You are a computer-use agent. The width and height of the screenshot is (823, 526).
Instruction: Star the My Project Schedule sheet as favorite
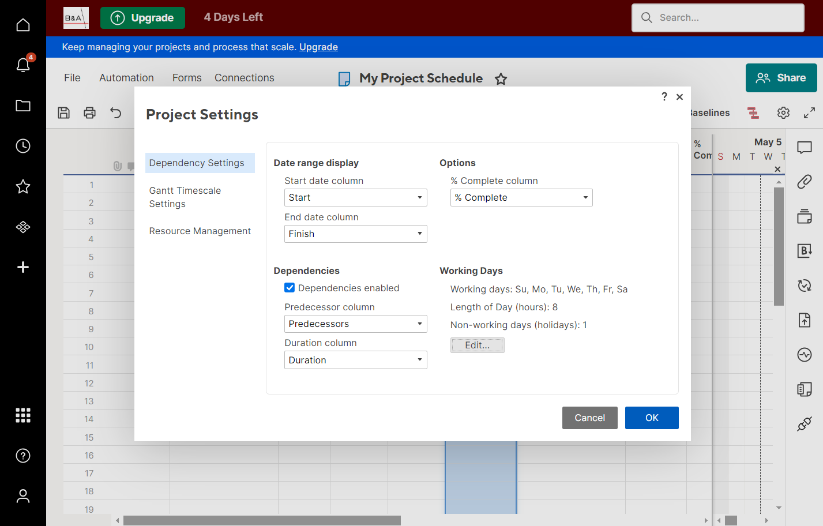click(501, 79)
